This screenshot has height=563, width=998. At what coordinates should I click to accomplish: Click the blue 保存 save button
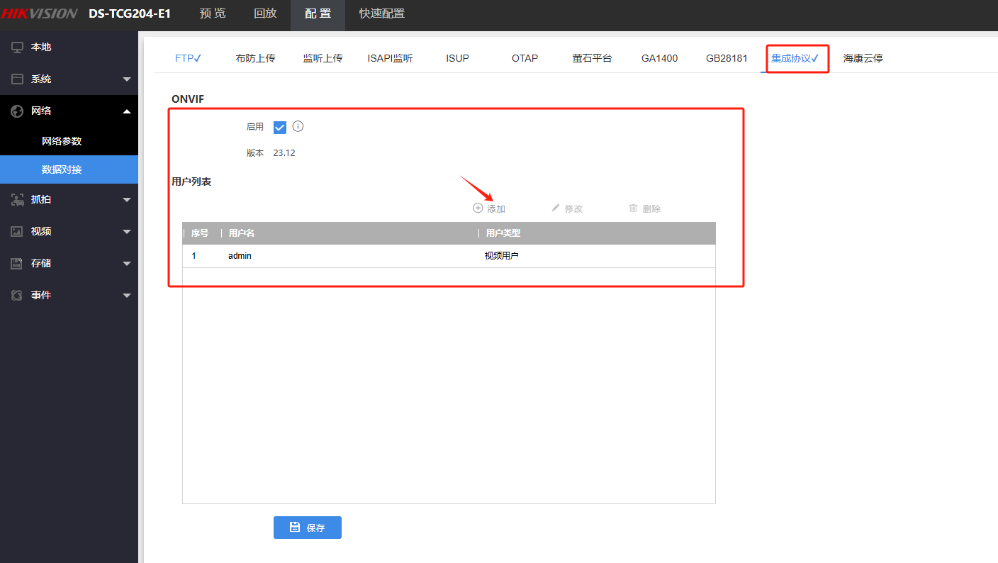point(307,527)
